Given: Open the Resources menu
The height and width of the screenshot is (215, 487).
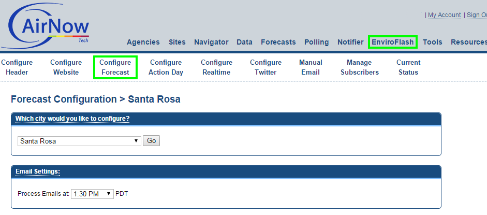Looking at the screenshot, I should point(469,42).
